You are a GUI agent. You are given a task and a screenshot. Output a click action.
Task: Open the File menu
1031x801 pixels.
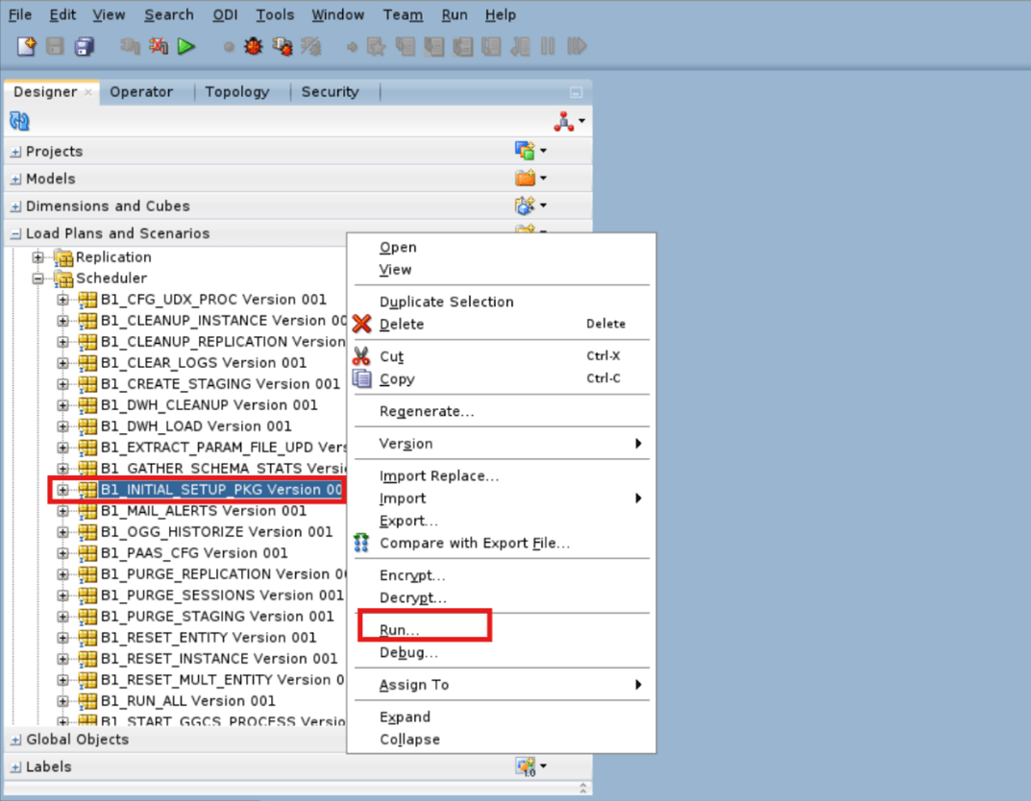point(20,14)
